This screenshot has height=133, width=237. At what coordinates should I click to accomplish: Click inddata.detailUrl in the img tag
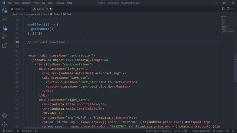(76, 73)
